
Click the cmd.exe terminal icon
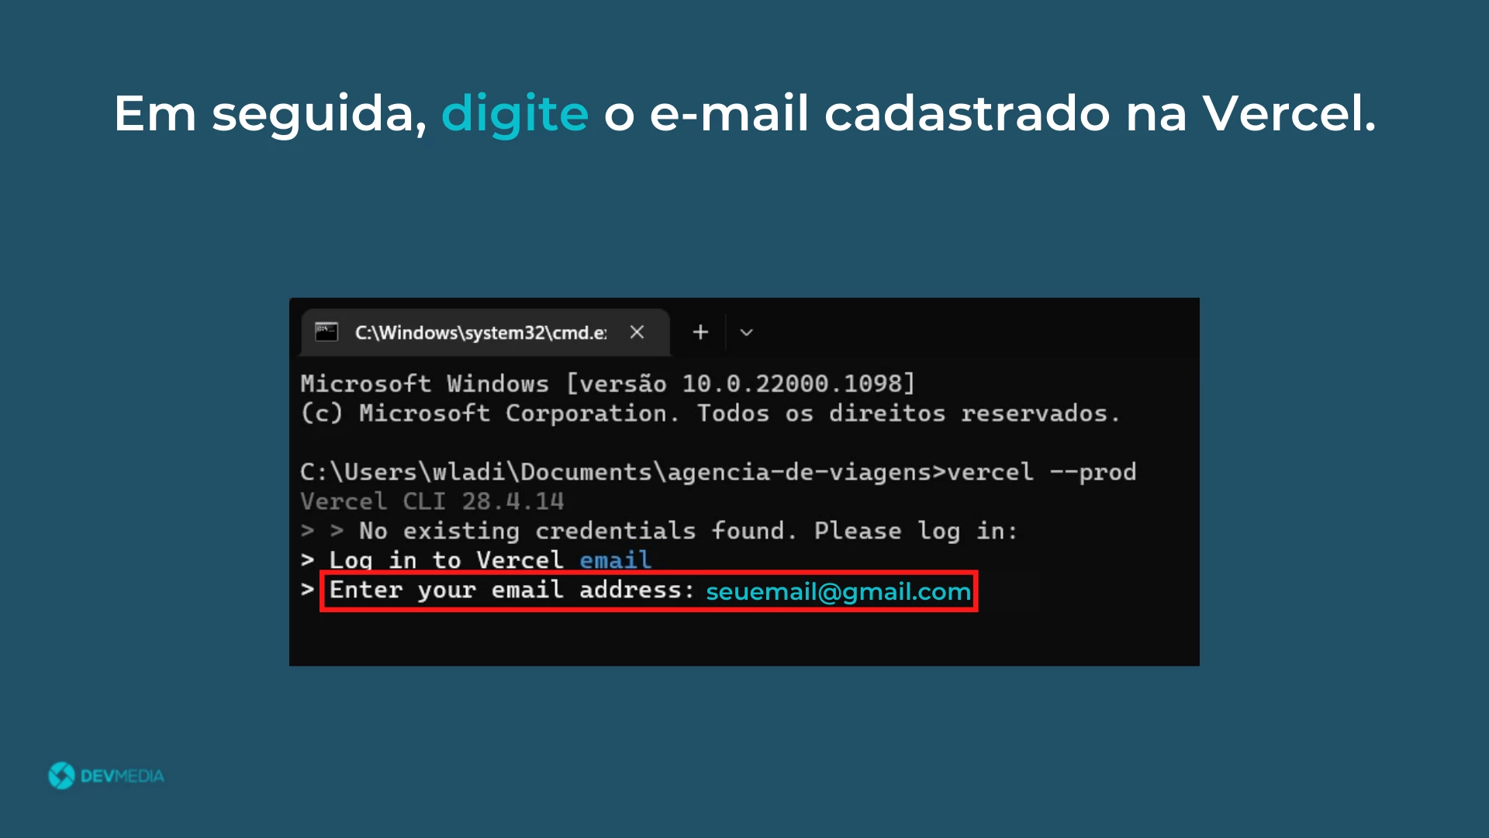click(x=324, y=331)
